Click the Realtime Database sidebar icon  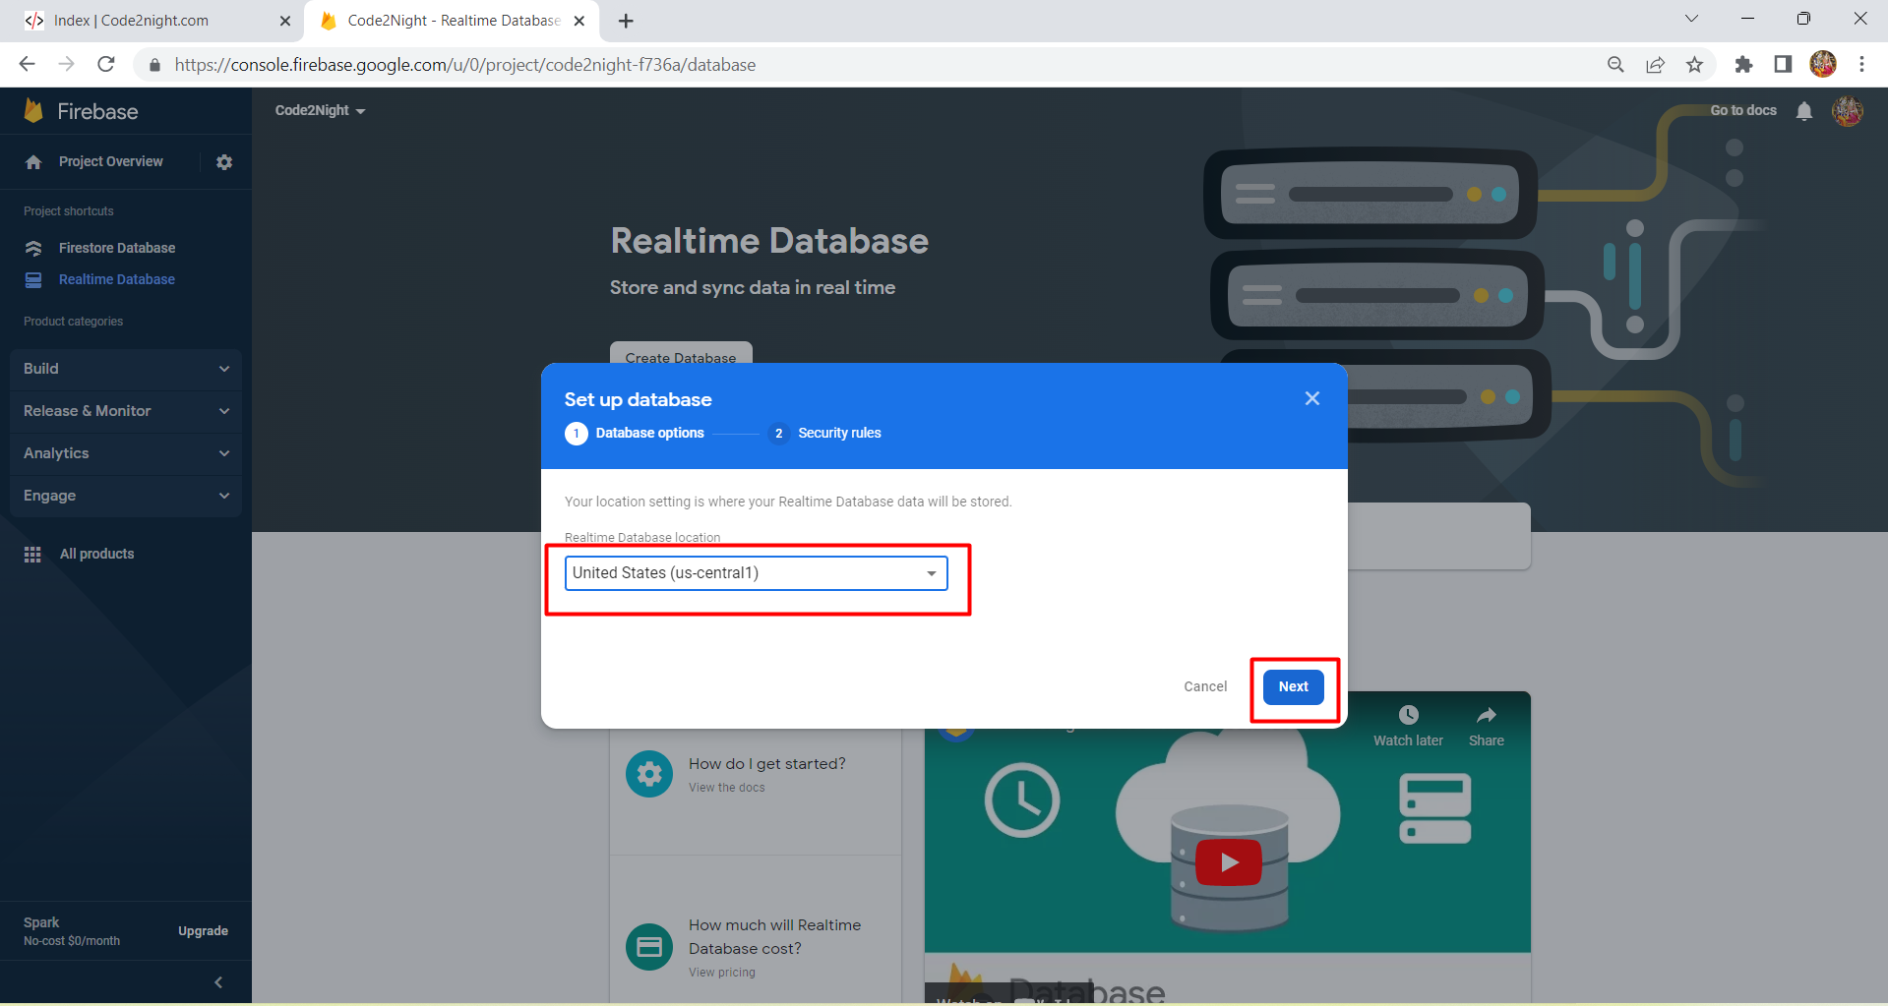(33, 280)
